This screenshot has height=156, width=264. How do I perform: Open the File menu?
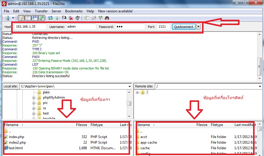click(x=6, y=11)
